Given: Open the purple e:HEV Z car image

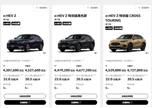Looking at the screenshot, I should tap(25, 43).
